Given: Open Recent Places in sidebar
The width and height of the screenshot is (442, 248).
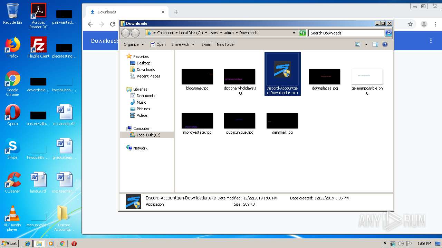Looking at the screenshot, I should click(145, 76).
